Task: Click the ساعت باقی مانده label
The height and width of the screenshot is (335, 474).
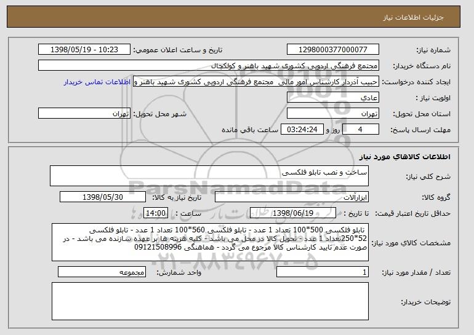Action: 250,130
